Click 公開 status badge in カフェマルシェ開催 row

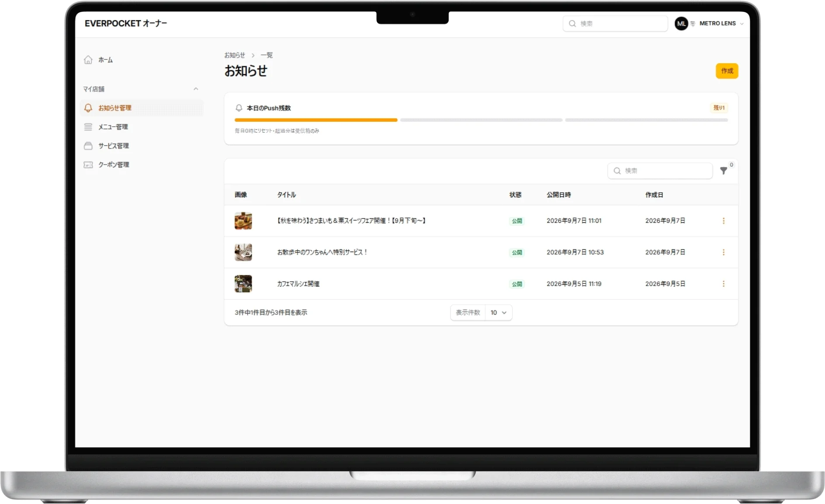point(517,284)
